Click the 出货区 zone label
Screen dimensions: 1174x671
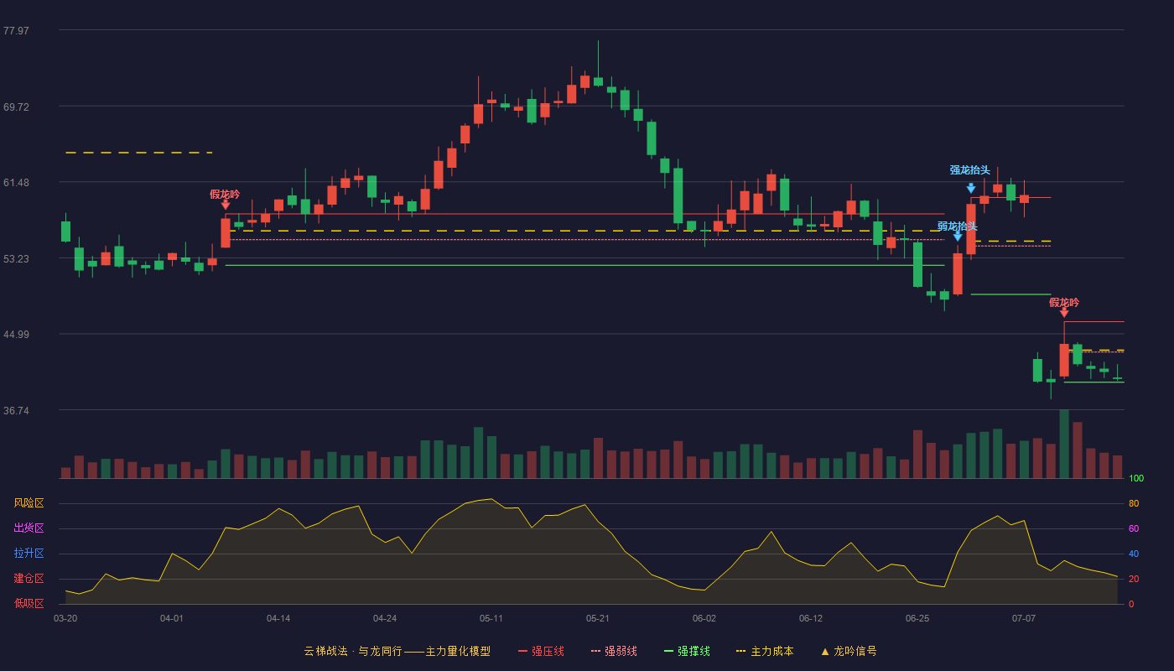(29, 528)
